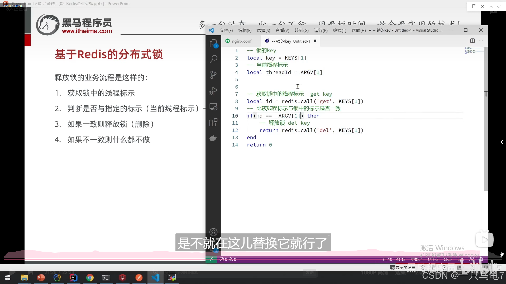Open the Source Control view
The height and width of the screenshot is (284, 506).
[x=213, y=75]
